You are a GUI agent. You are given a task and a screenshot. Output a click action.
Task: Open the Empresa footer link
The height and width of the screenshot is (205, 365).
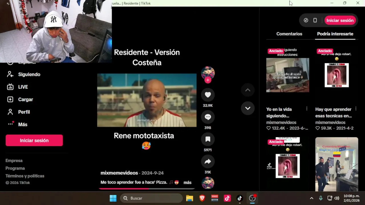point(14,161)
